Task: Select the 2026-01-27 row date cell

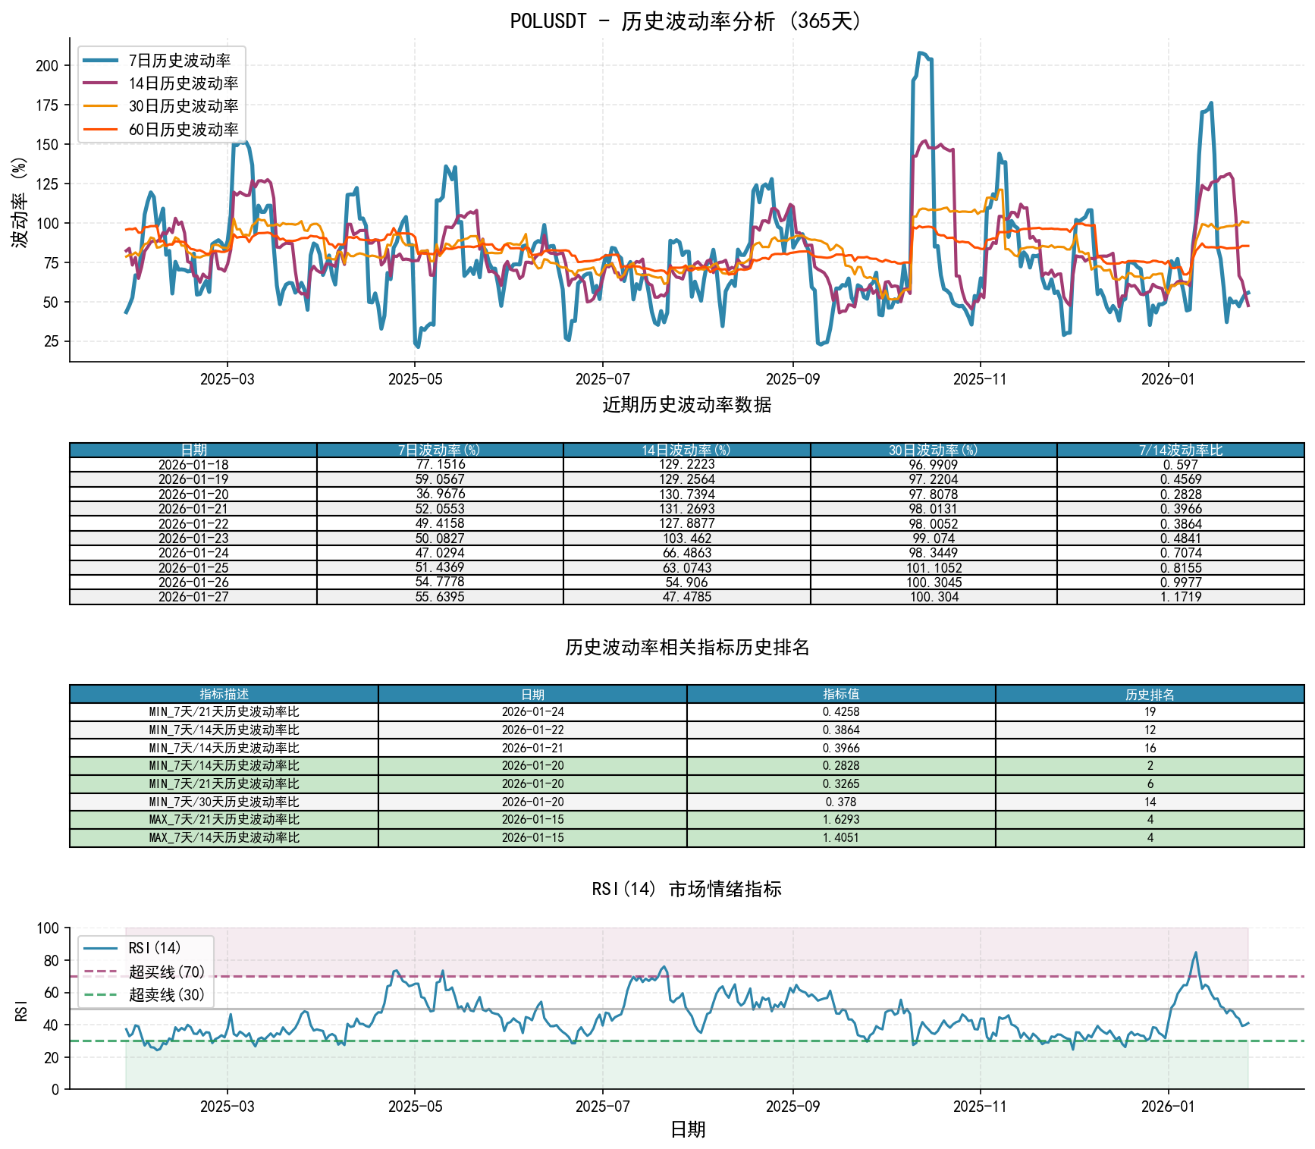Action: [x=193, y=597]
